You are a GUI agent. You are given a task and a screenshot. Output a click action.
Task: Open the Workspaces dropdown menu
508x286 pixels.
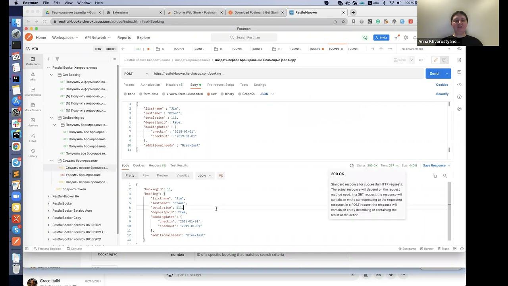(x=65, y=38)
